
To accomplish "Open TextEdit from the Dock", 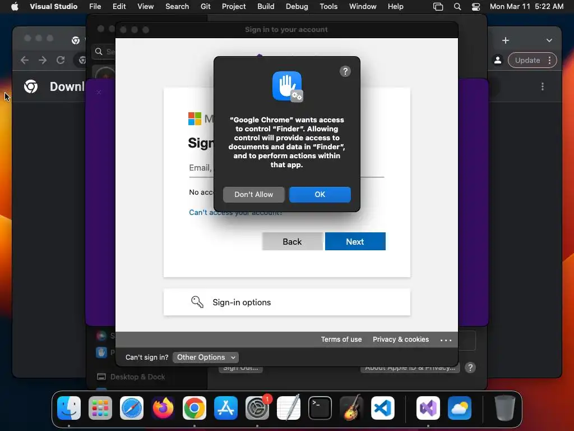I will tap(289, 408).
